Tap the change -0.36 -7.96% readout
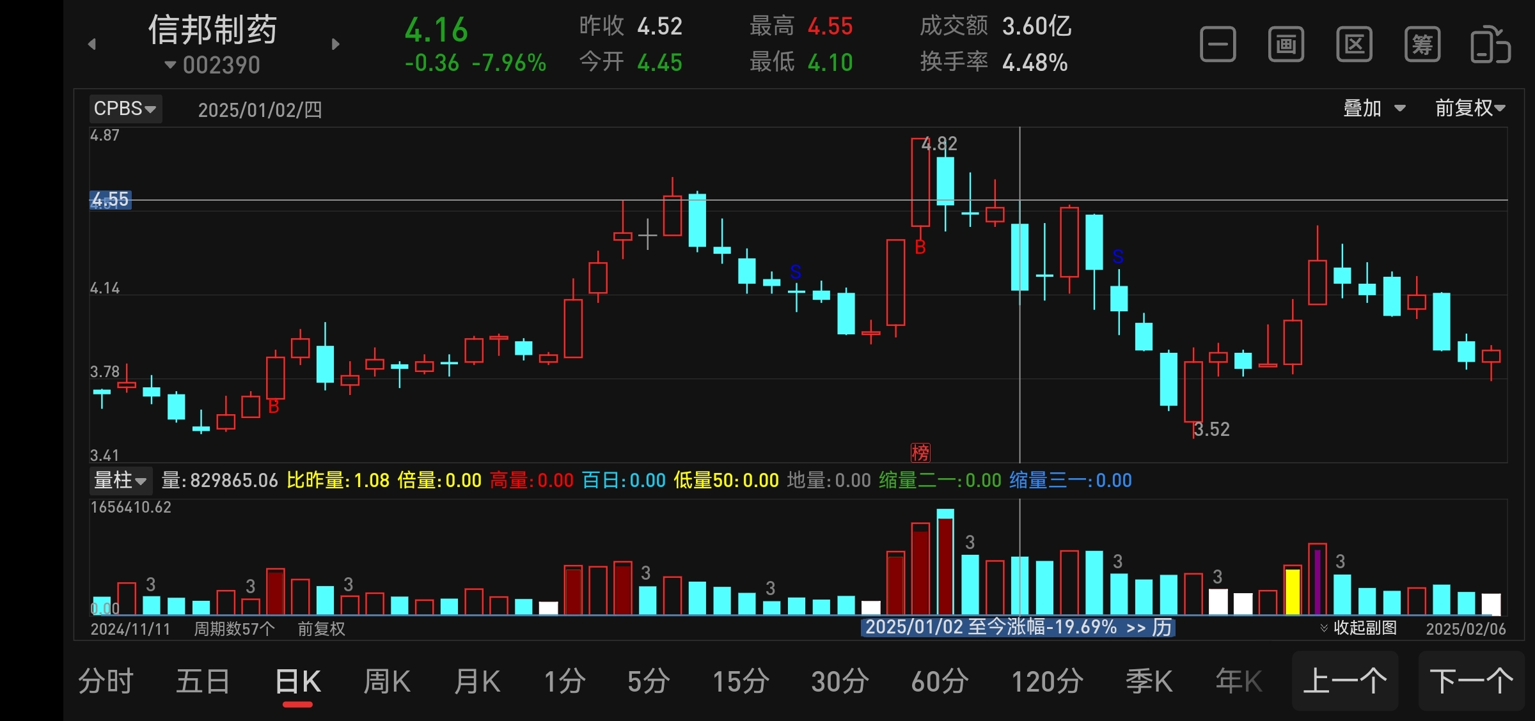The image size is (1535, 721). point(475,63)
